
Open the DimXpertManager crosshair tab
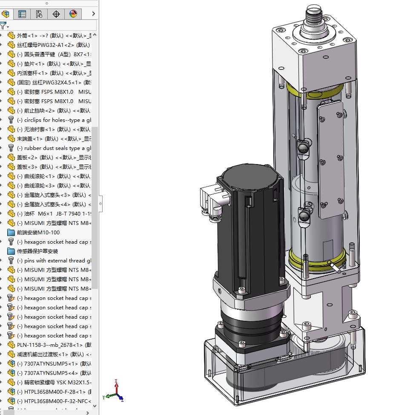pos(56,14)
